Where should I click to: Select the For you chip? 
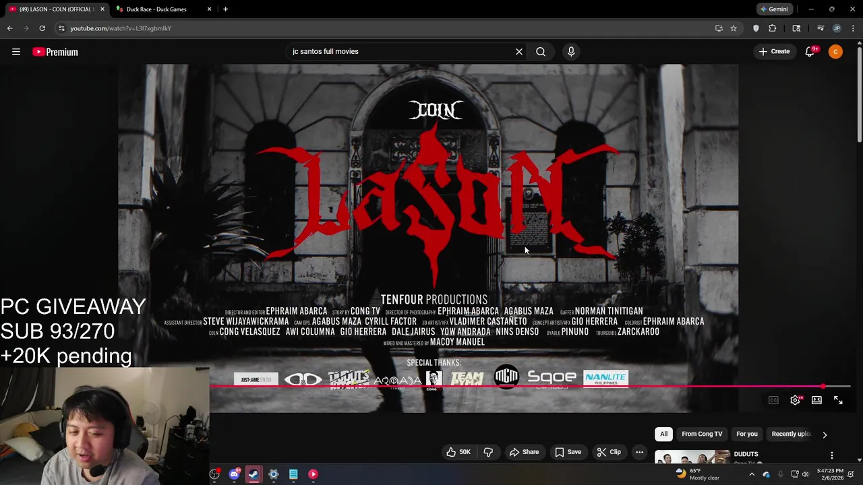click(x=747, y=434)
